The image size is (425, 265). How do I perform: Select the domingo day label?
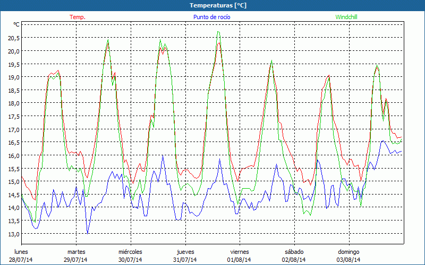click(x=348, y=252)
